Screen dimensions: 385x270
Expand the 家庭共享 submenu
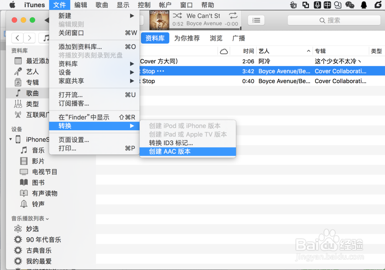94,81
